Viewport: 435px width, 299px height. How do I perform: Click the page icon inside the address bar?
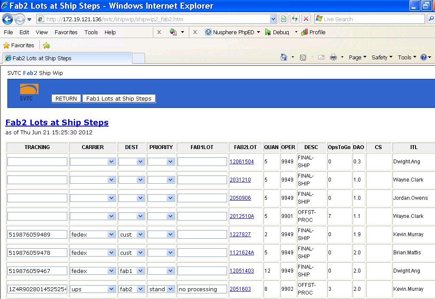click(41, 19)
